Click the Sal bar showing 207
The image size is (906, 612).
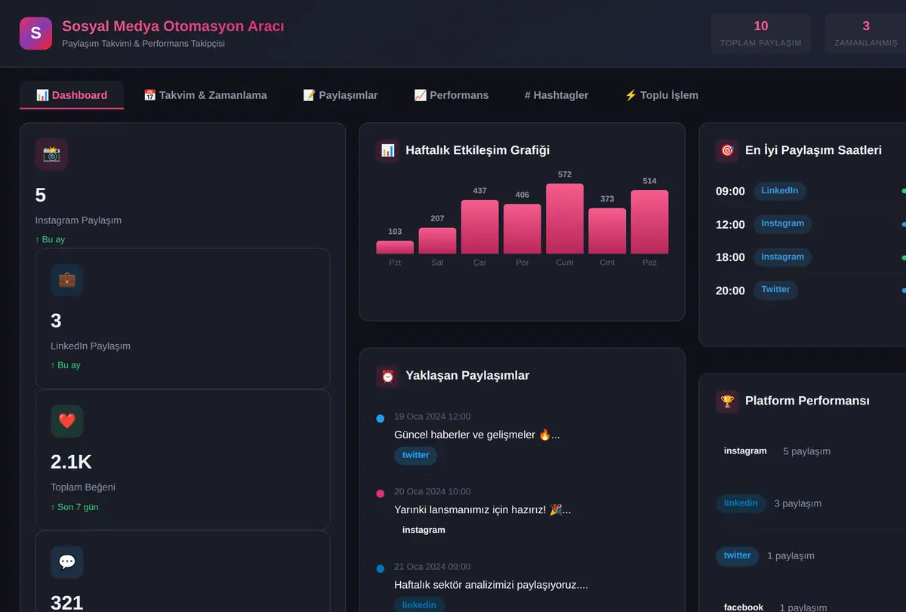(x=437, y=241)
